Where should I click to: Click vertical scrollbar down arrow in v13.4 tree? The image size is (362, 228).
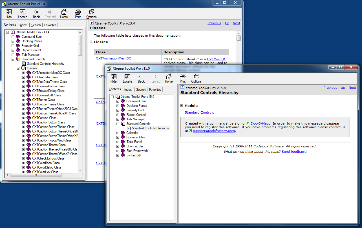point(80,170)
